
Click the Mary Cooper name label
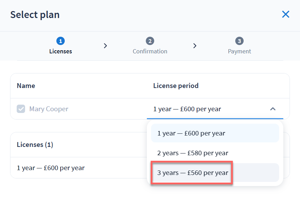pyautogui.click(x=49, y=109)
